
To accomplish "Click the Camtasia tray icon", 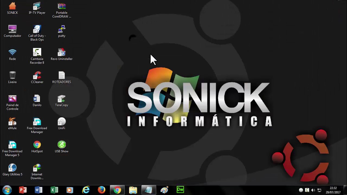I will tap(307, 190).
